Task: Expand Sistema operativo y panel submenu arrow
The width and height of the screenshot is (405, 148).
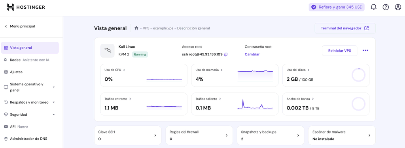Action: pyautogui.click(x=54, y=87)
